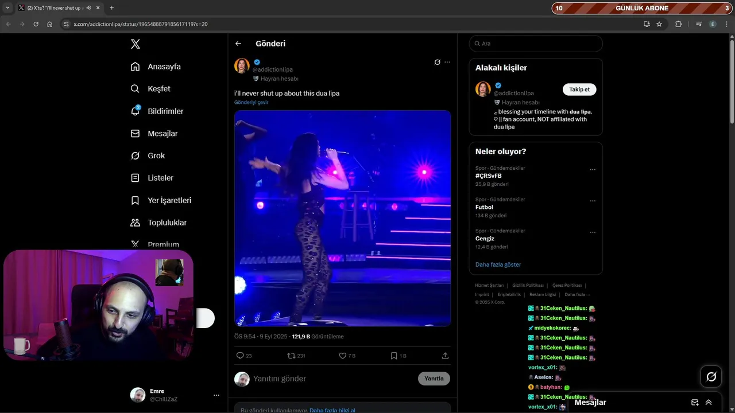Image resolution: width=735 pixels, height=413 pixels.
Task: Click the reply comment icon with 23
Action: tap(244, 356)
